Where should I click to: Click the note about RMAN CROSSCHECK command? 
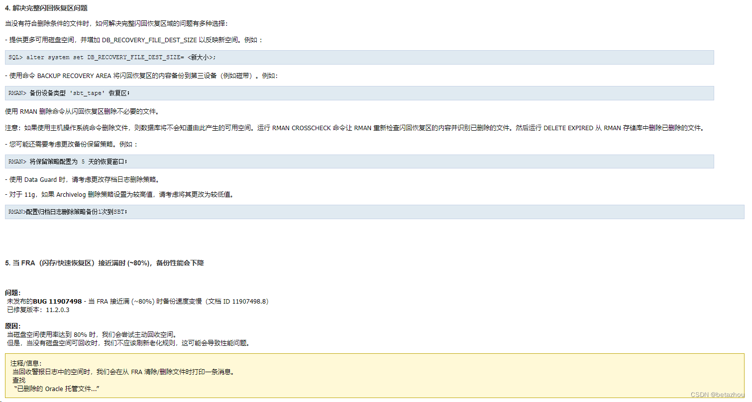coord(355,128)
